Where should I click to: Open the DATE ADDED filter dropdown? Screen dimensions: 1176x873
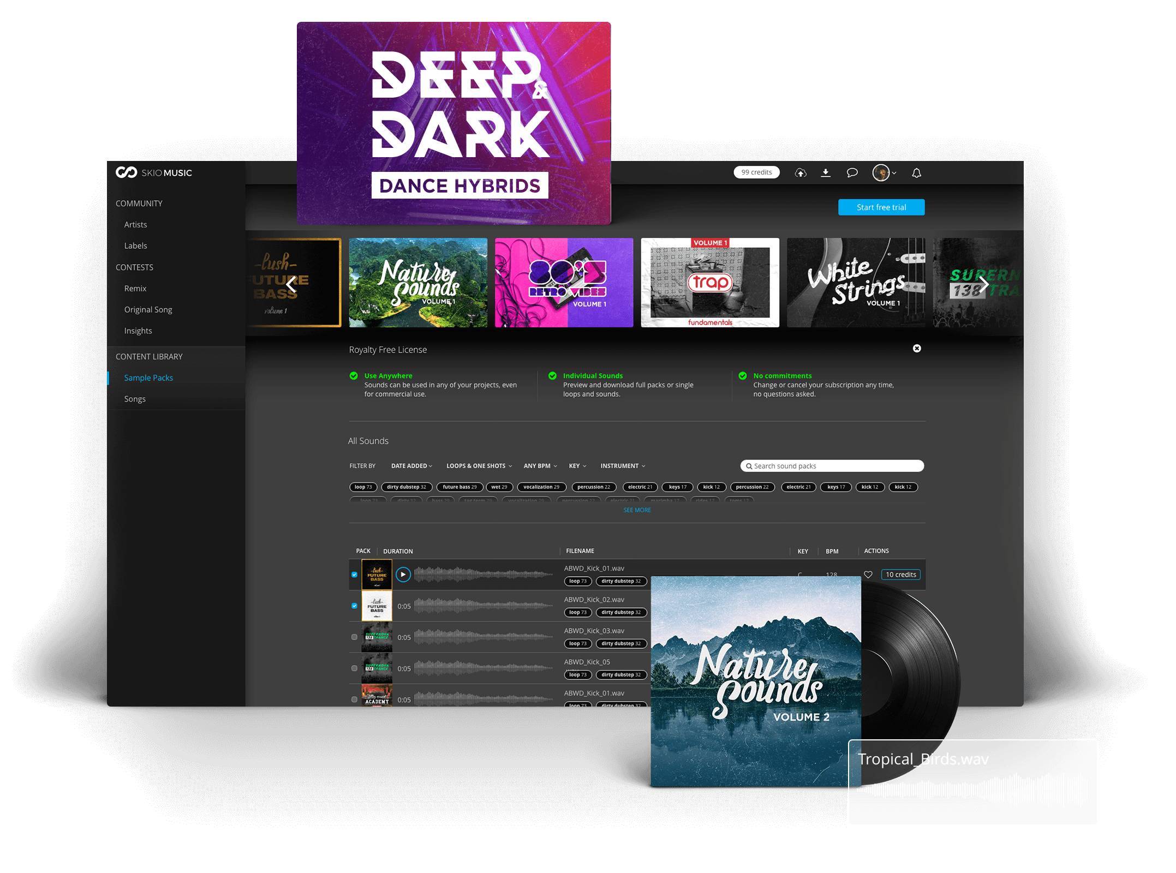coord(410,465)
